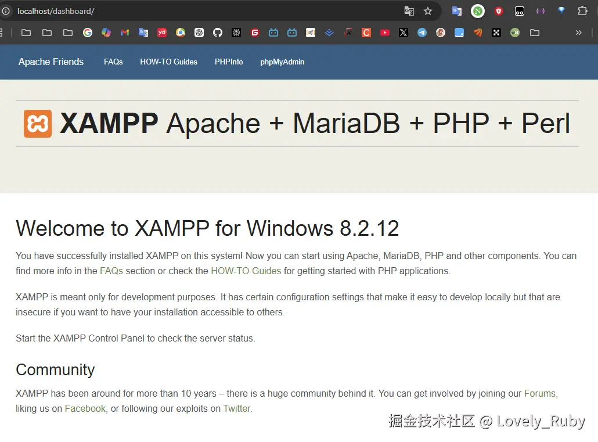Click the blue diamond extension icon

pos(561,10)
